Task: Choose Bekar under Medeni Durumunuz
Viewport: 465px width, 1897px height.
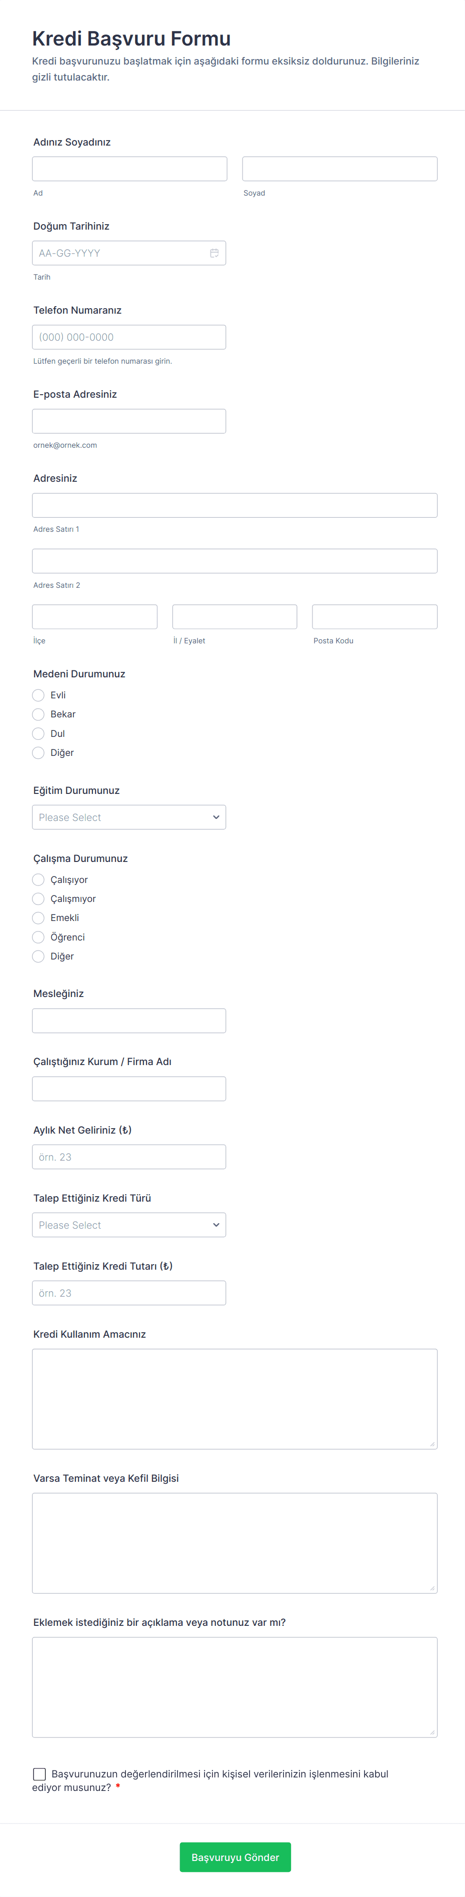Action: pyautogui.click(x=38, y=714)
